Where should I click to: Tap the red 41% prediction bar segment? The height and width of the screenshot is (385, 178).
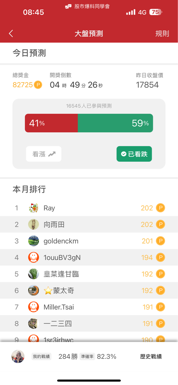point(51,123)
